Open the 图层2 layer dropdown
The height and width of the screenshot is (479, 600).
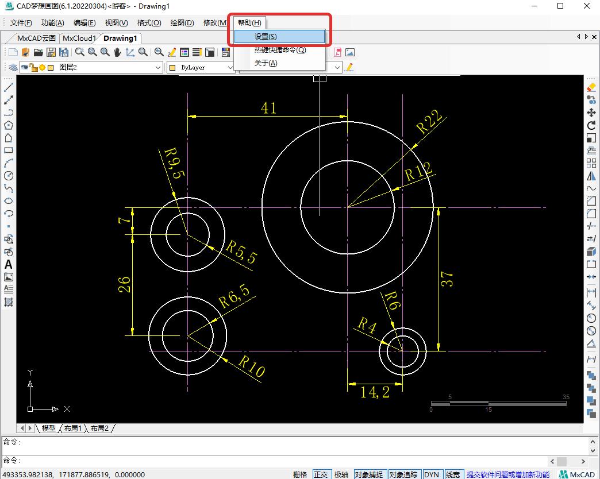[x=157, y=67]
